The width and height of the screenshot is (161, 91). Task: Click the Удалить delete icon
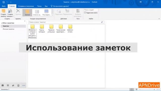[x=18, y=12]
